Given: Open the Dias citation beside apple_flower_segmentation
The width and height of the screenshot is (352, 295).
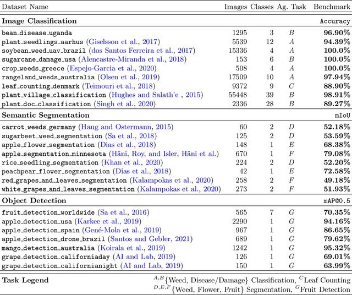Looking at the screenshot, I should [x=127, y=145].
